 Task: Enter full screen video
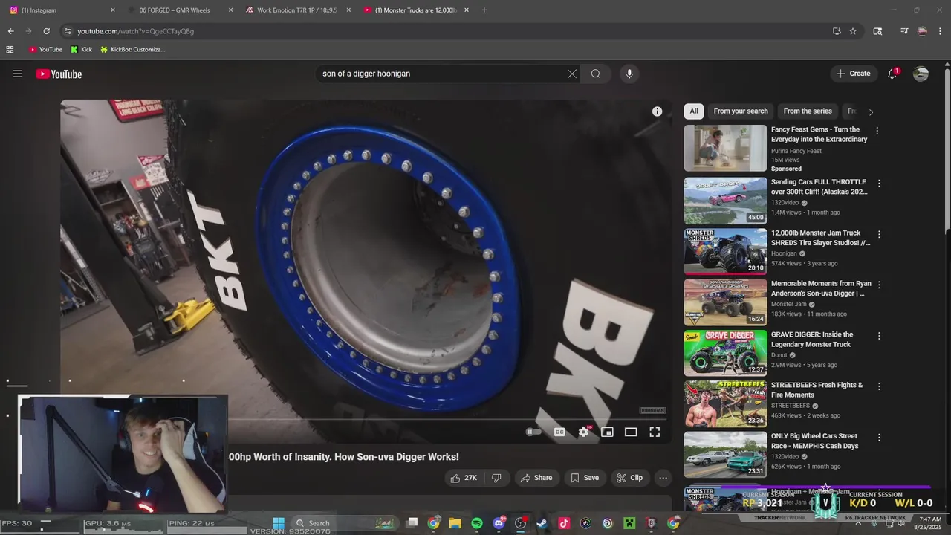click(x=655, y=432)
